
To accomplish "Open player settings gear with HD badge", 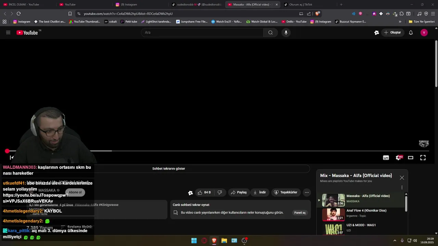I will point(399,158).
